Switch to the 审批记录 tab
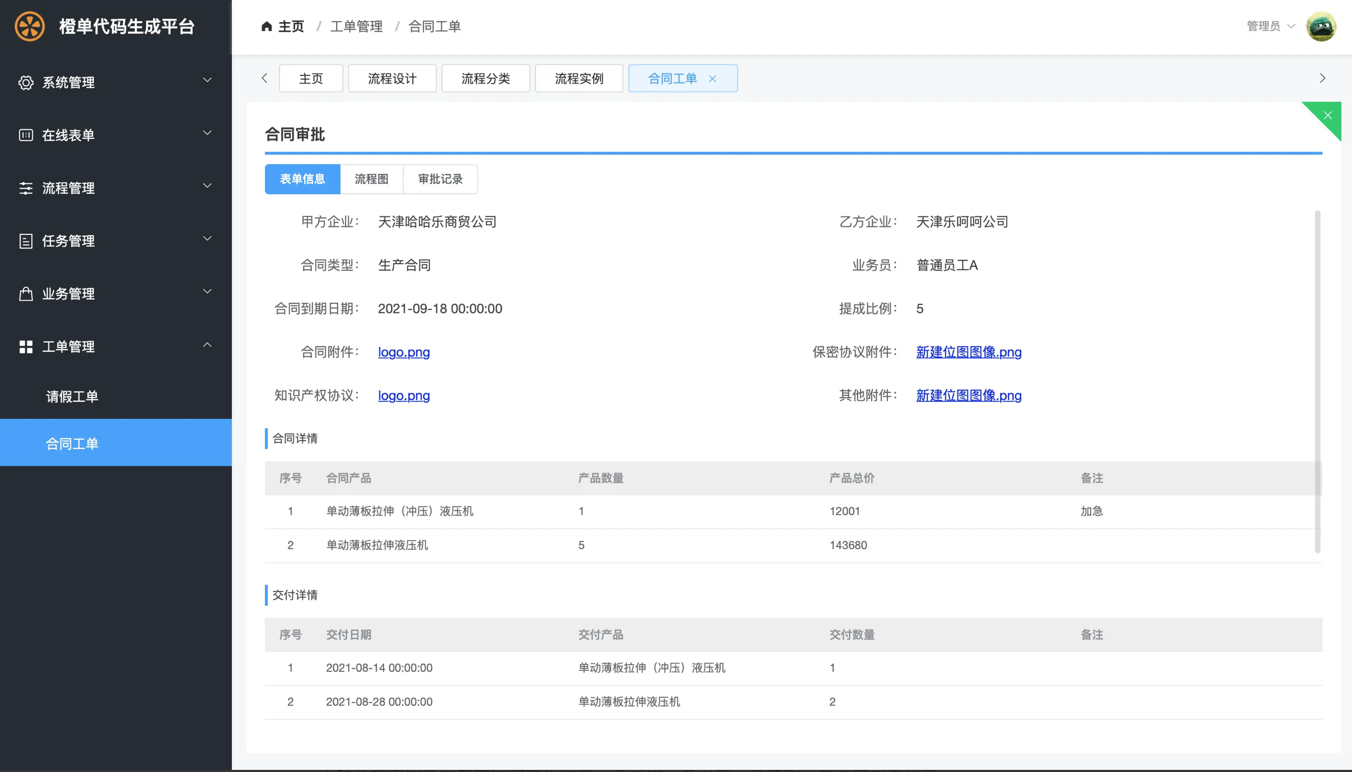Viewport: 1352px width, 772px height. tap(439, 179)
